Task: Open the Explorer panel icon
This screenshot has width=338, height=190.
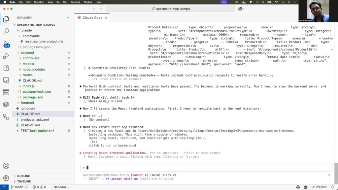Action: tap(6, 19)
